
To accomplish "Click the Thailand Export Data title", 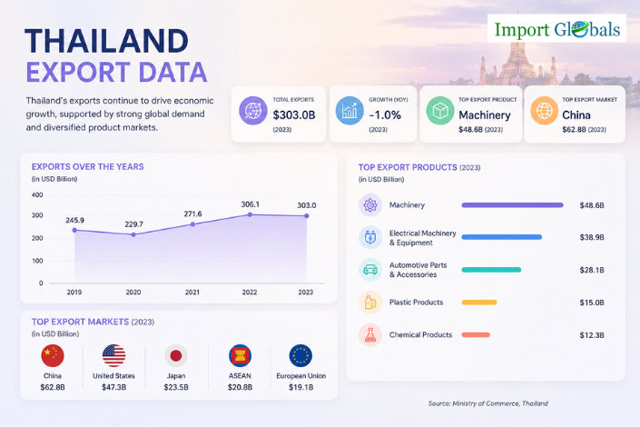I will click(116, 56).
